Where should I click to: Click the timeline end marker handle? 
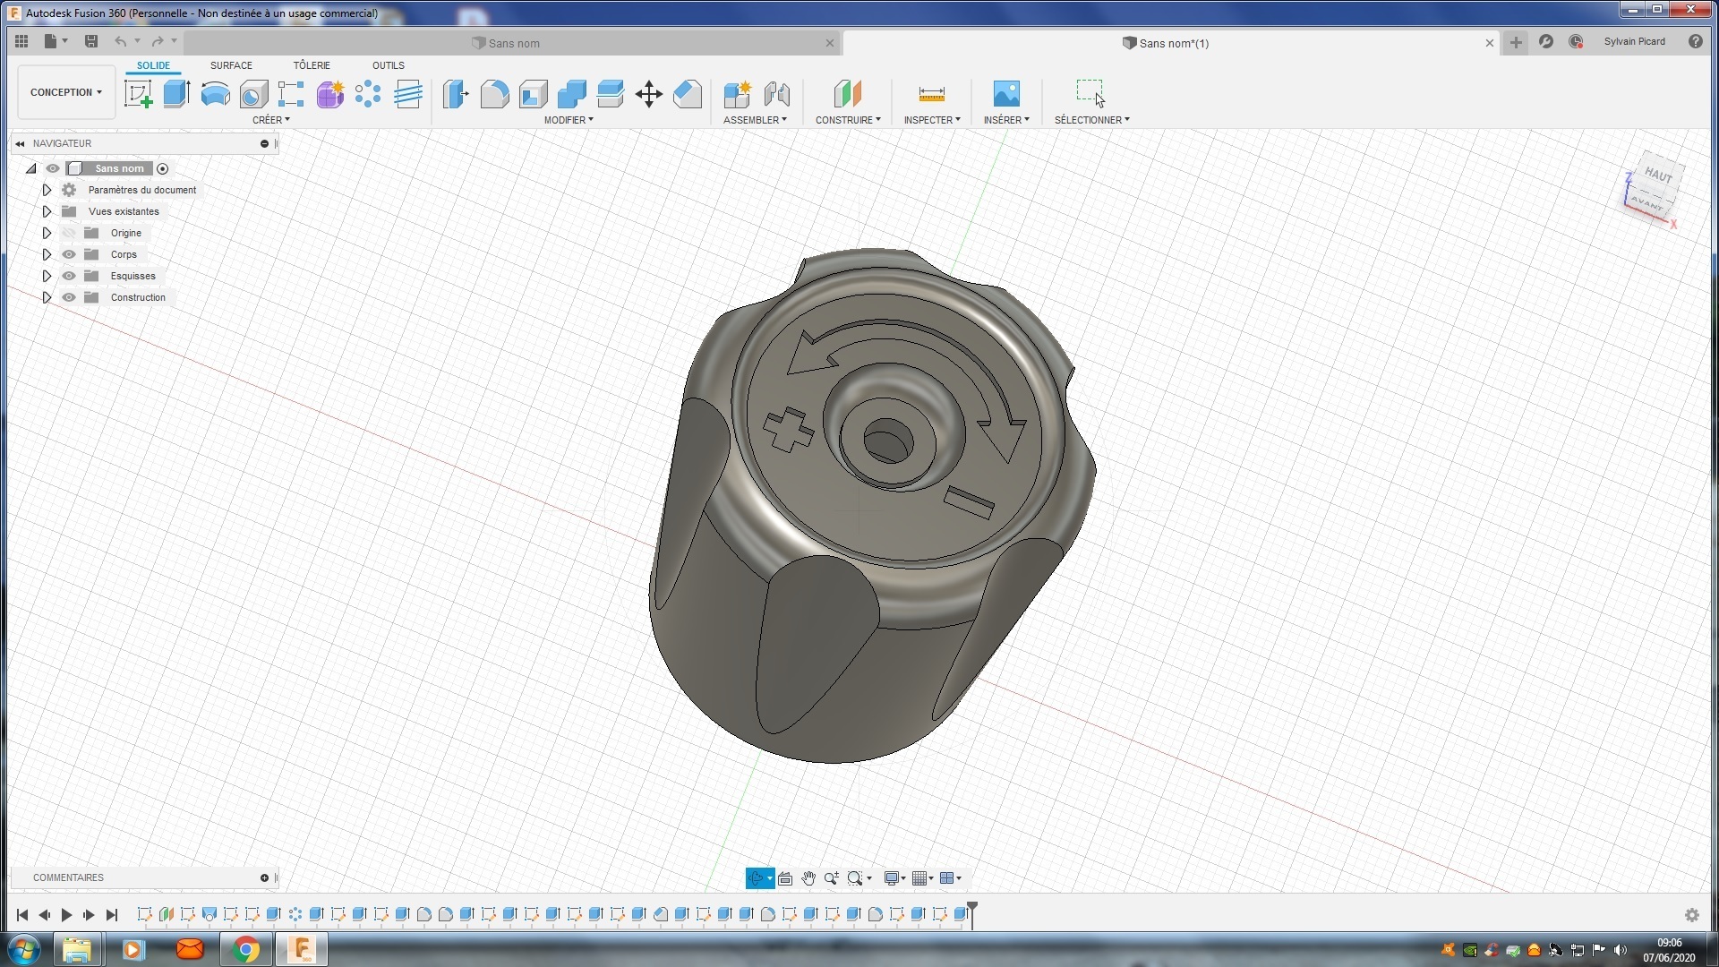(x=972, y=907)
